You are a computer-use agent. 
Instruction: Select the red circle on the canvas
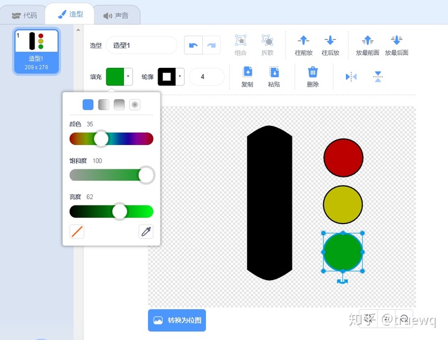(x=343, y=158)
